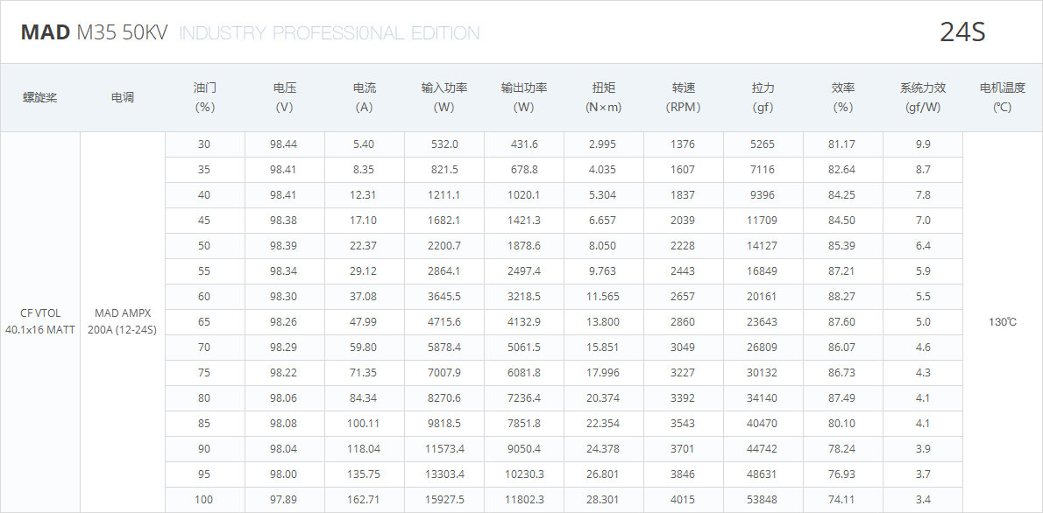Click current value 8.35
Image resolution: width=1043 pixels, height=513 pixels.
click(x=364, y=170)
